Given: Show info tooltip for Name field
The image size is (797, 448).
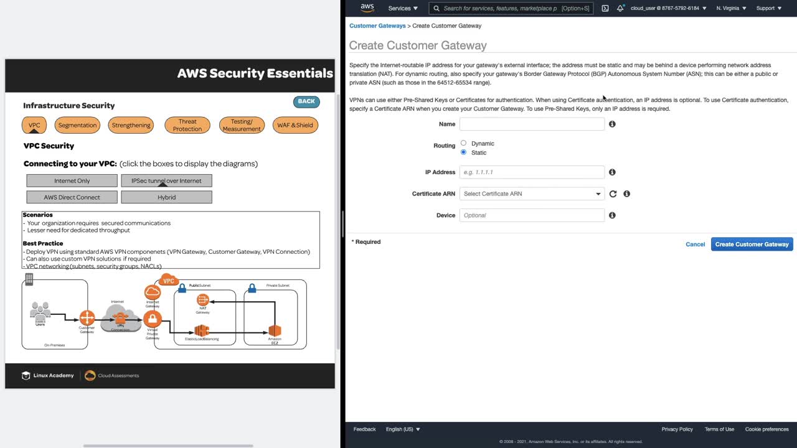Looking at the screenshot, I should point(612,124).
